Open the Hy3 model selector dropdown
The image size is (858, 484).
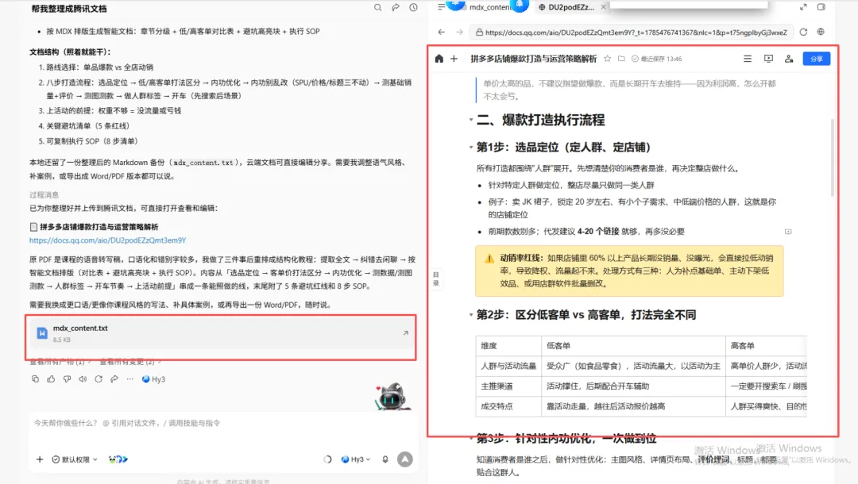tap(356, 459)
